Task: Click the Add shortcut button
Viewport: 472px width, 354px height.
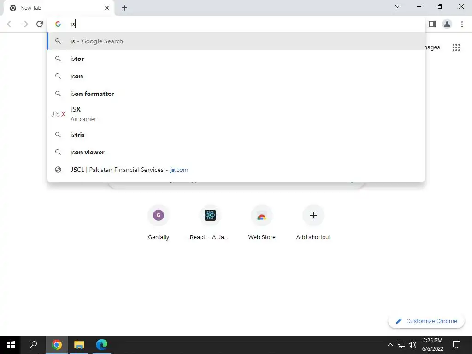Action: tap(313, 223)
